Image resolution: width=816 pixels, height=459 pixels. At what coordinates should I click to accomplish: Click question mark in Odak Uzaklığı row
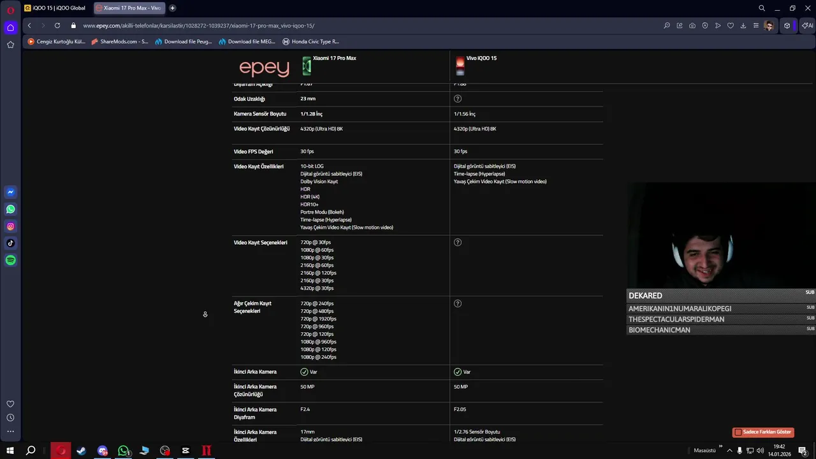[x=458, y=99]
